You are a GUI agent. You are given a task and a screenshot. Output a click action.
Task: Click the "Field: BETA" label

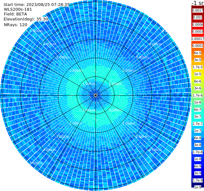click(15, 14)
